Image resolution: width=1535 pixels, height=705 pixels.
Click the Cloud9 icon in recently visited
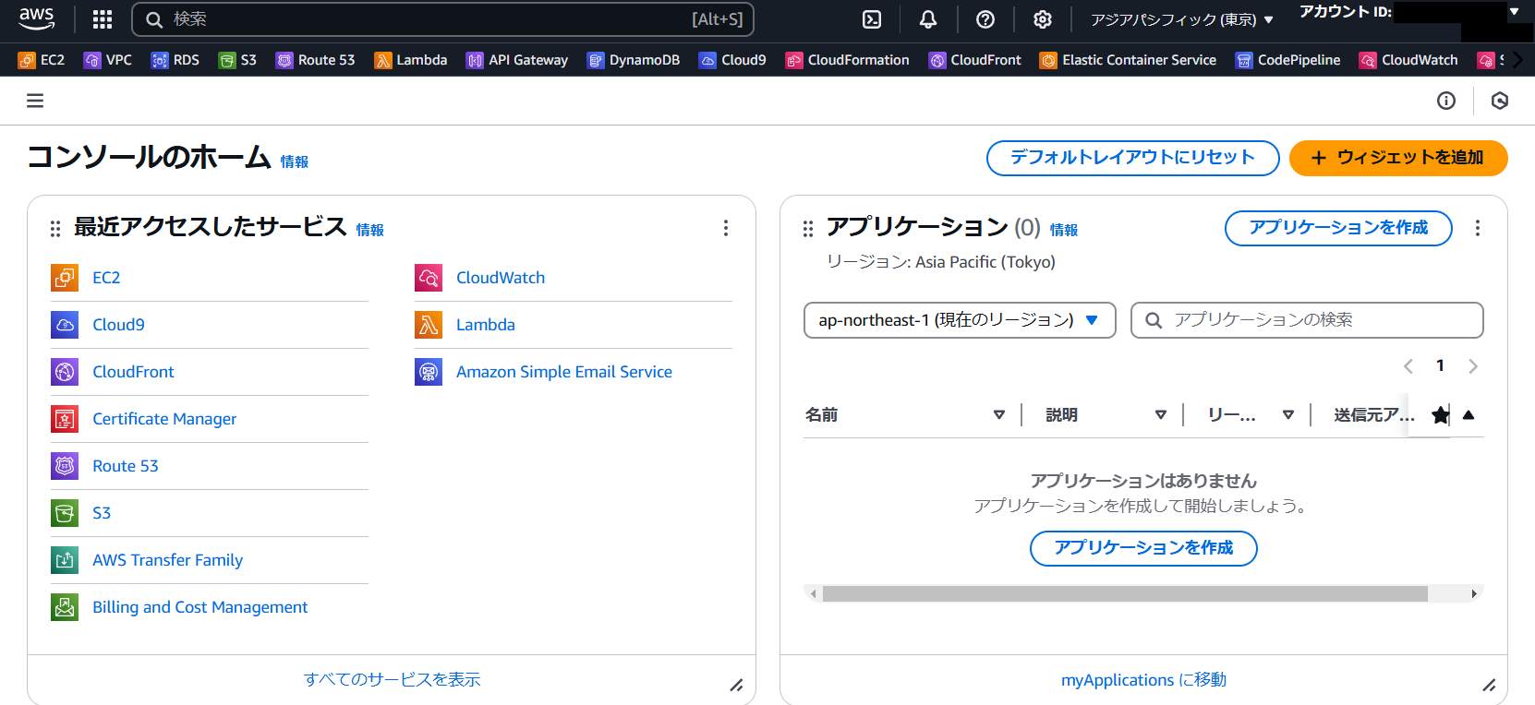(x=65, y=325)
